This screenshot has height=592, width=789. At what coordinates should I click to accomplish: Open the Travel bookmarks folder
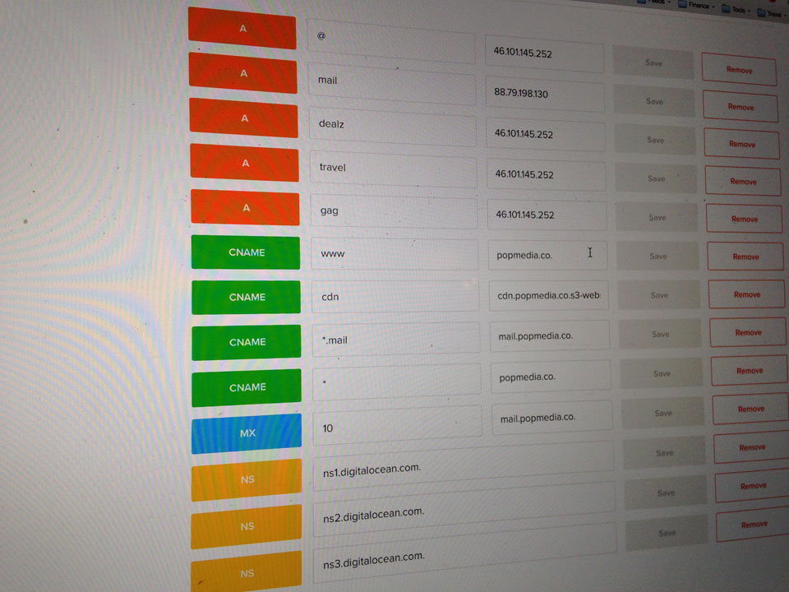[776, 13]
